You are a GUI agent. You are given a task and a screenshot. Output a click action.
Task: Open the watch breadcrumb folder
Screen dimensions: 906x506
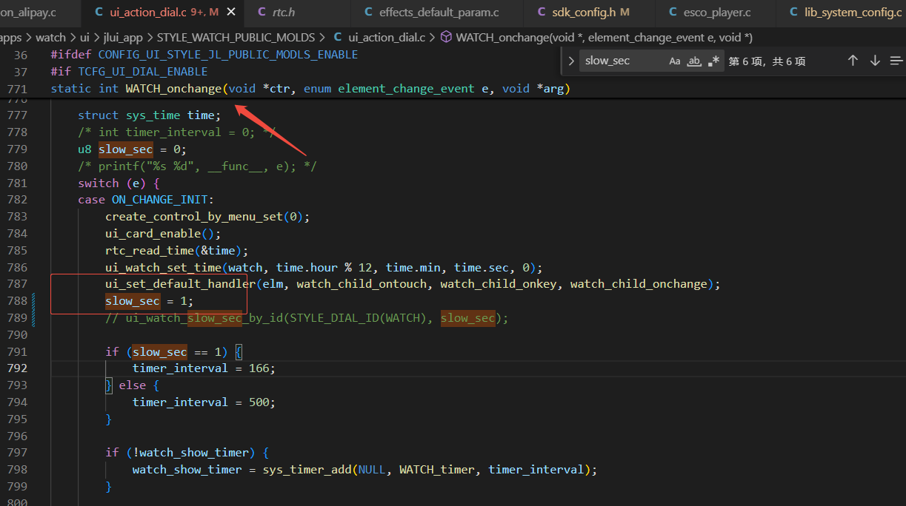[x=50, y=37]
